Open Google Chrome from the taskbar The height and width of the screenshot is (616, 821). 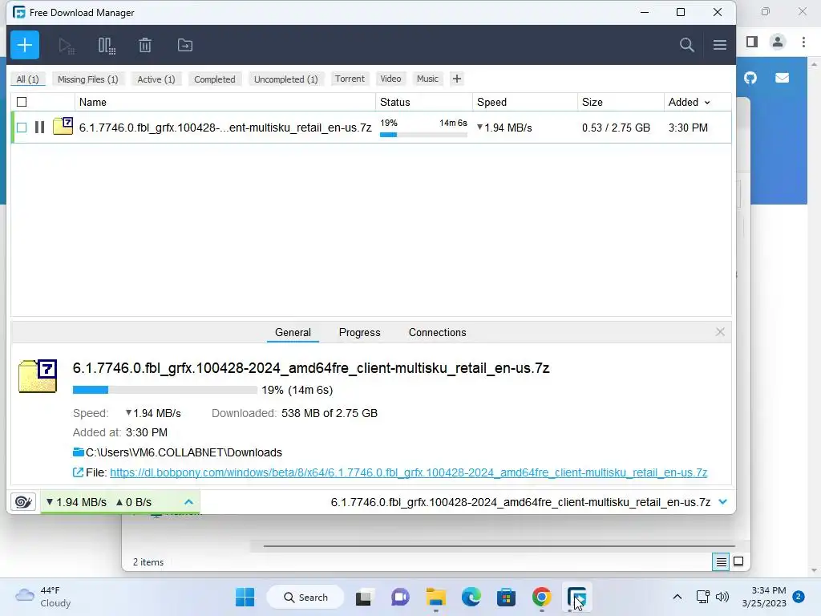click(x=542, y=597)
